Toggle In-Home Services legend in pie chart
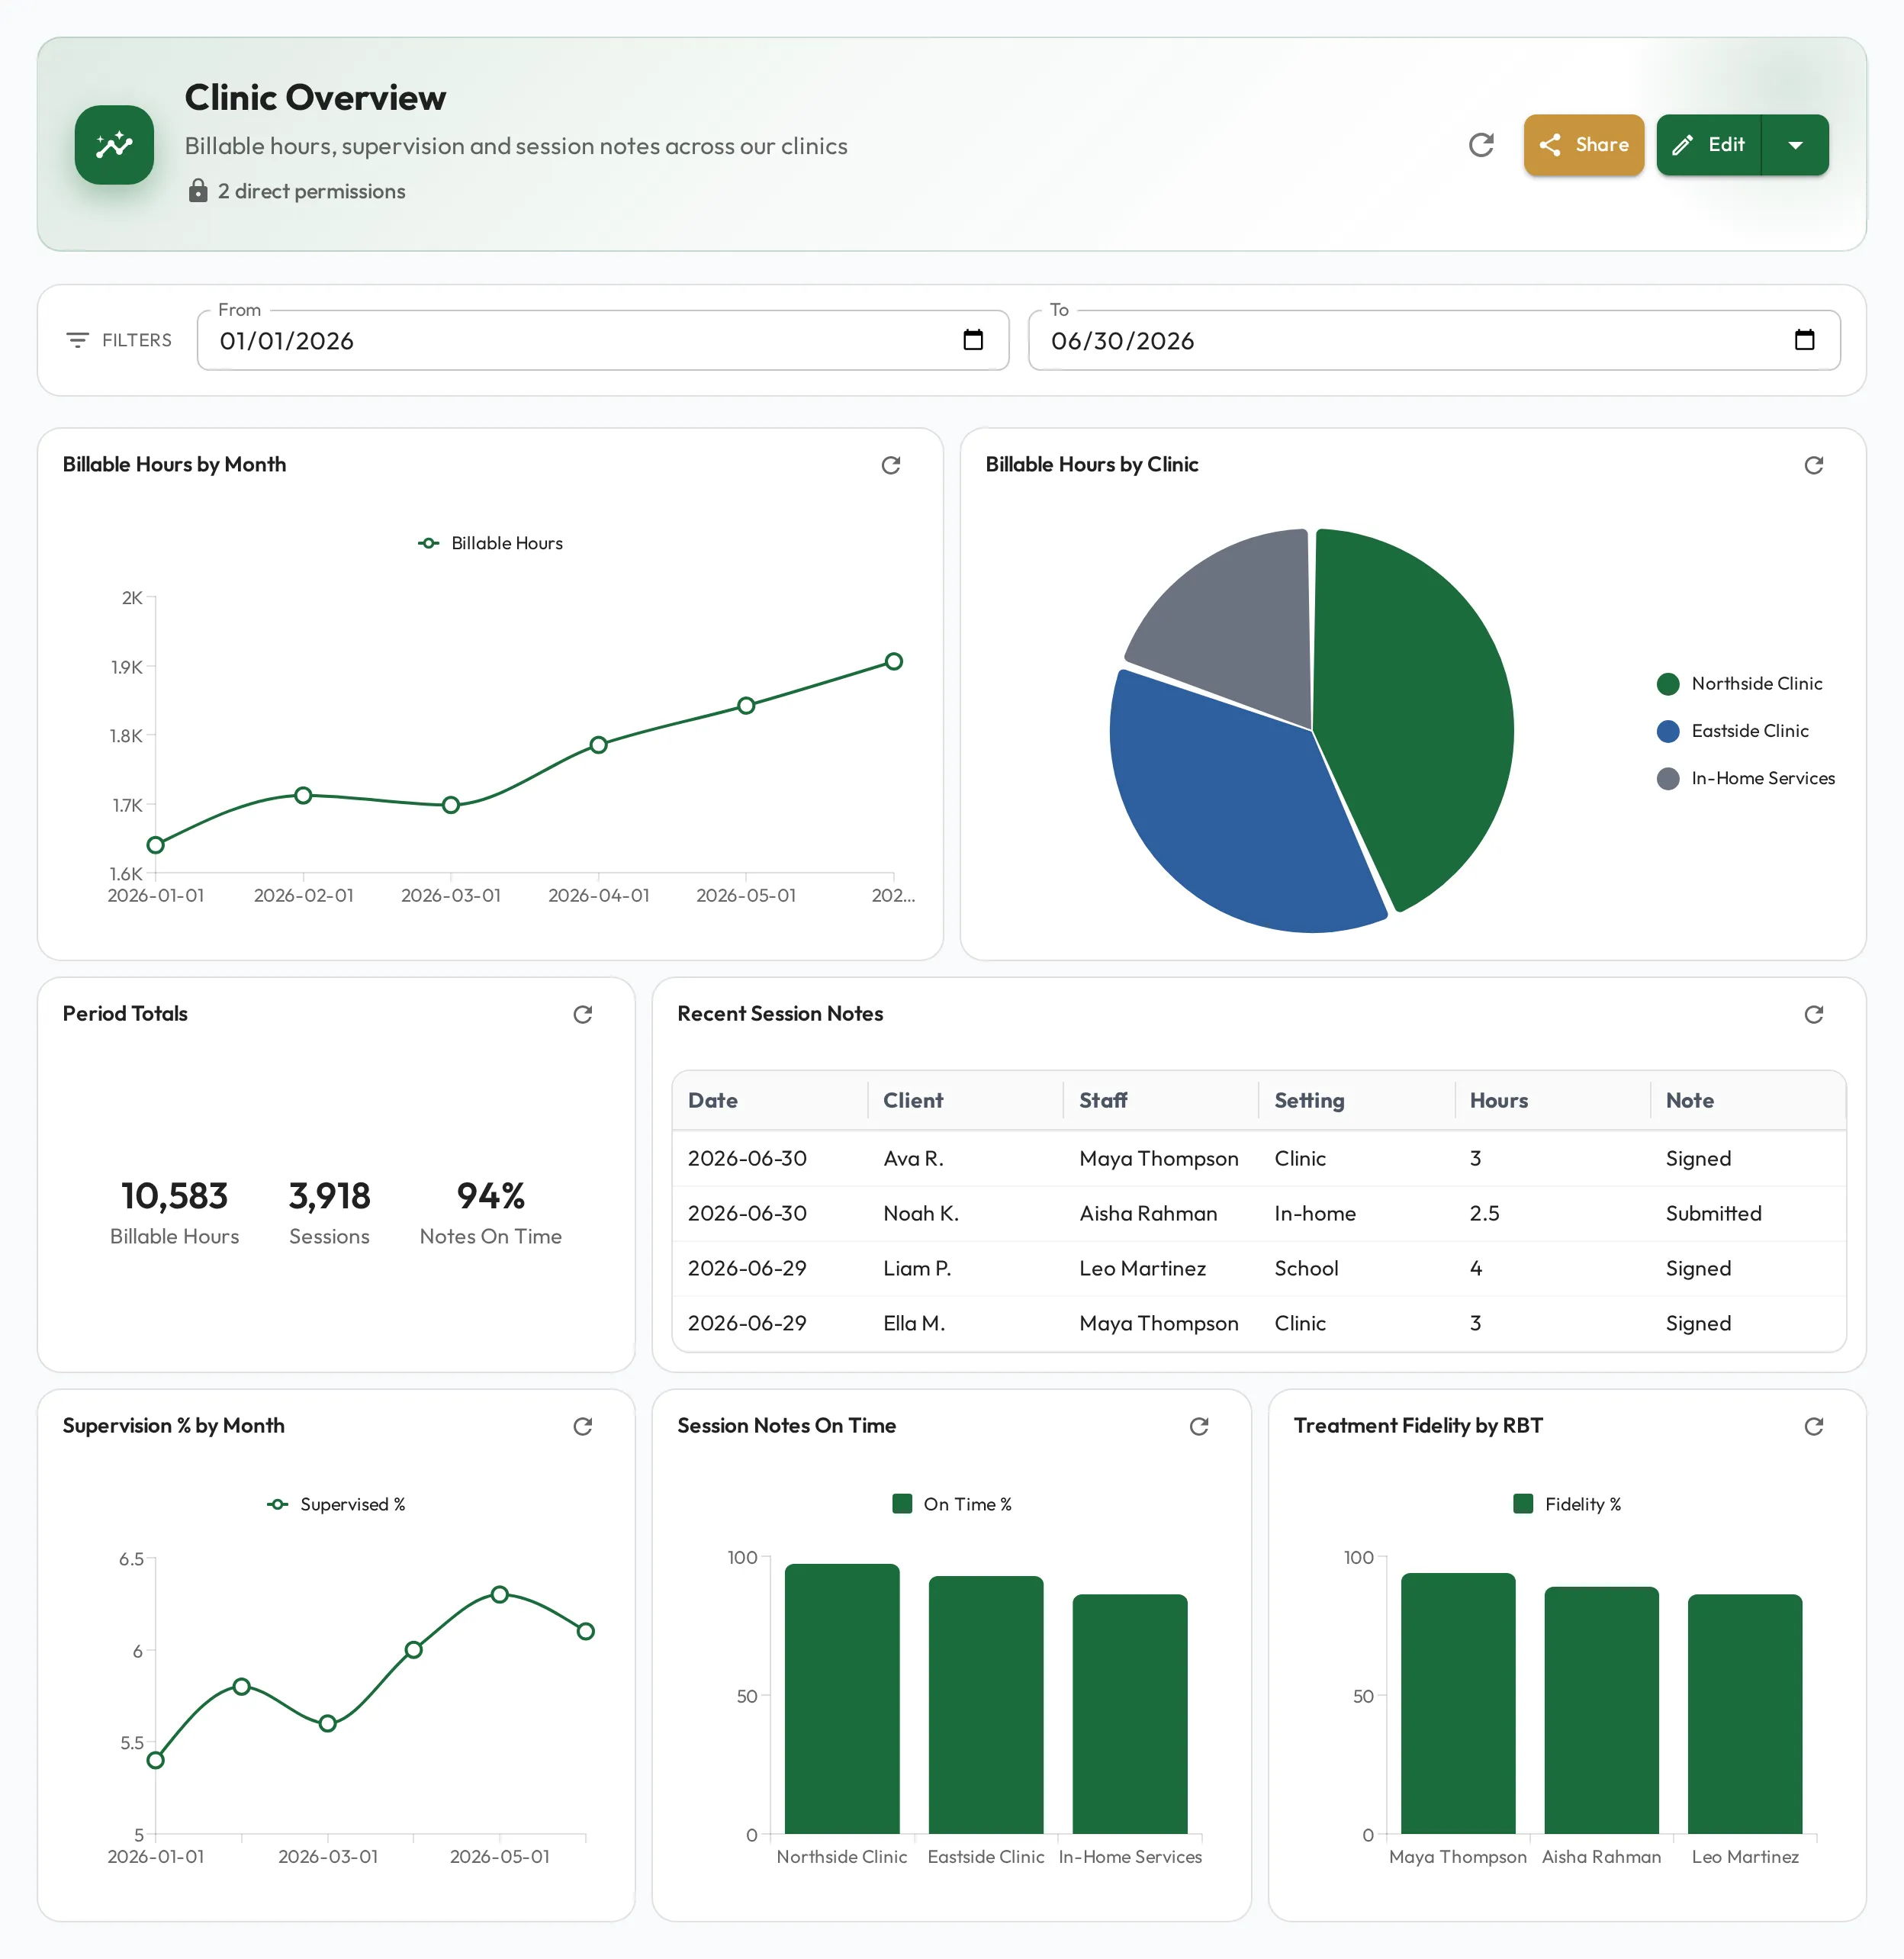This screenshot has width=1904, height=1959. click(1745, 778)
